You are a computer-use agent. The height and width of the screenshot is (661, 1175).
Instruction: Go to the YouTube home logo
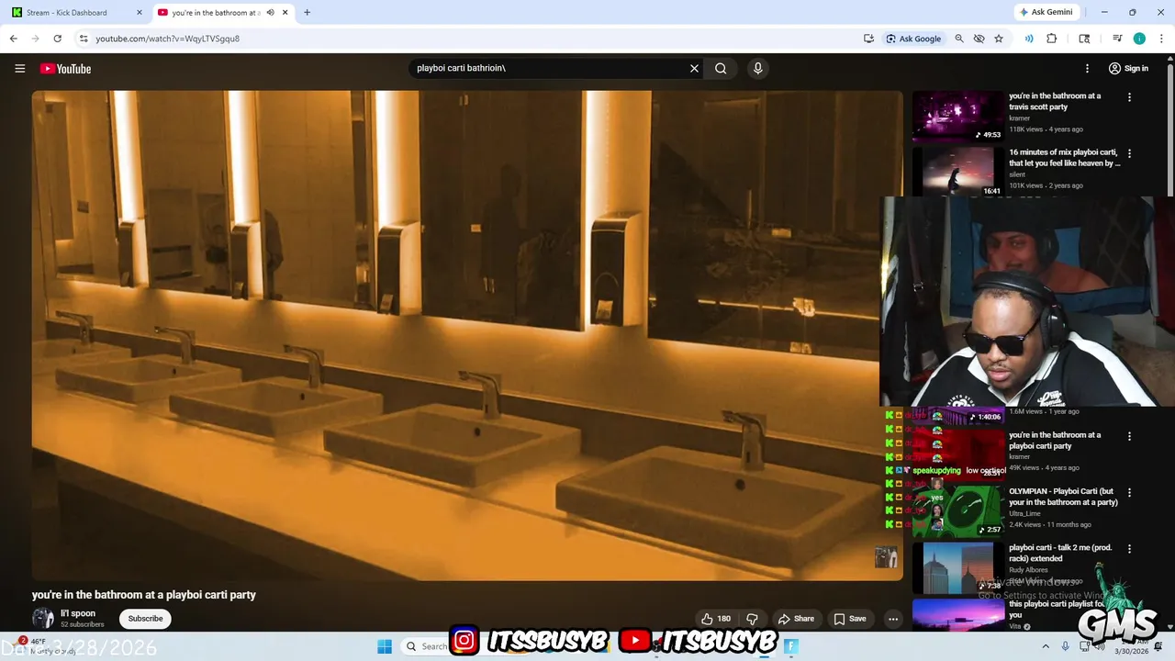[65, 69]
